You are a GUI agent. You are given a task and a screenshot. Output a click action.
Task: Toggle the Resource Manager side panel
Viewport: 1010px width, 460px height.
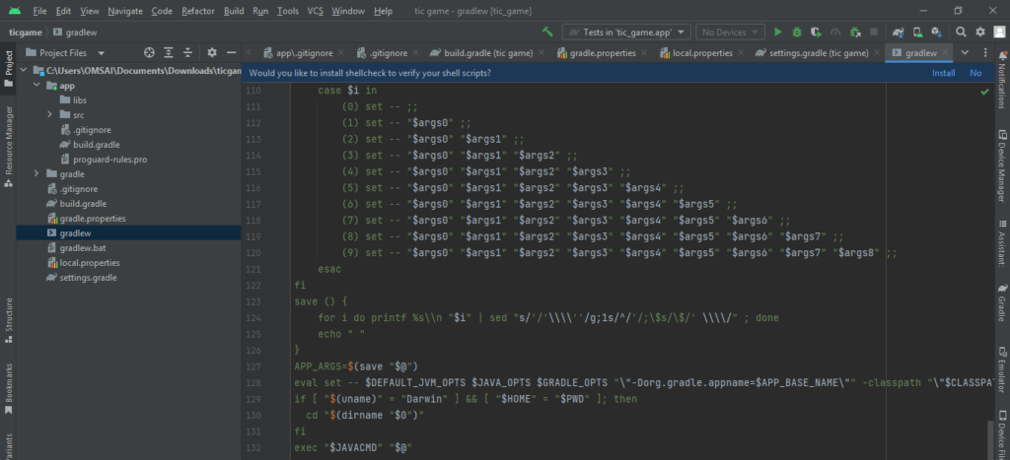coord(9,140)
